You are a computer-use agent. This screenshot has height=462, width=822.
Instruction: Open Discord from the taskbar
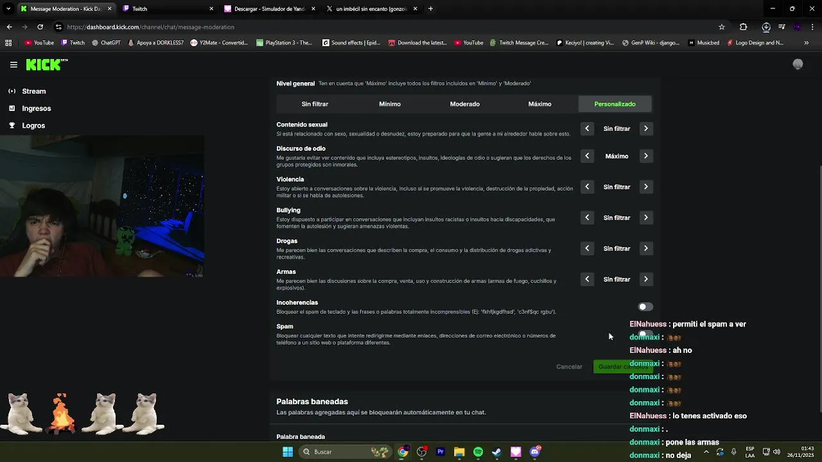[535, 452]
